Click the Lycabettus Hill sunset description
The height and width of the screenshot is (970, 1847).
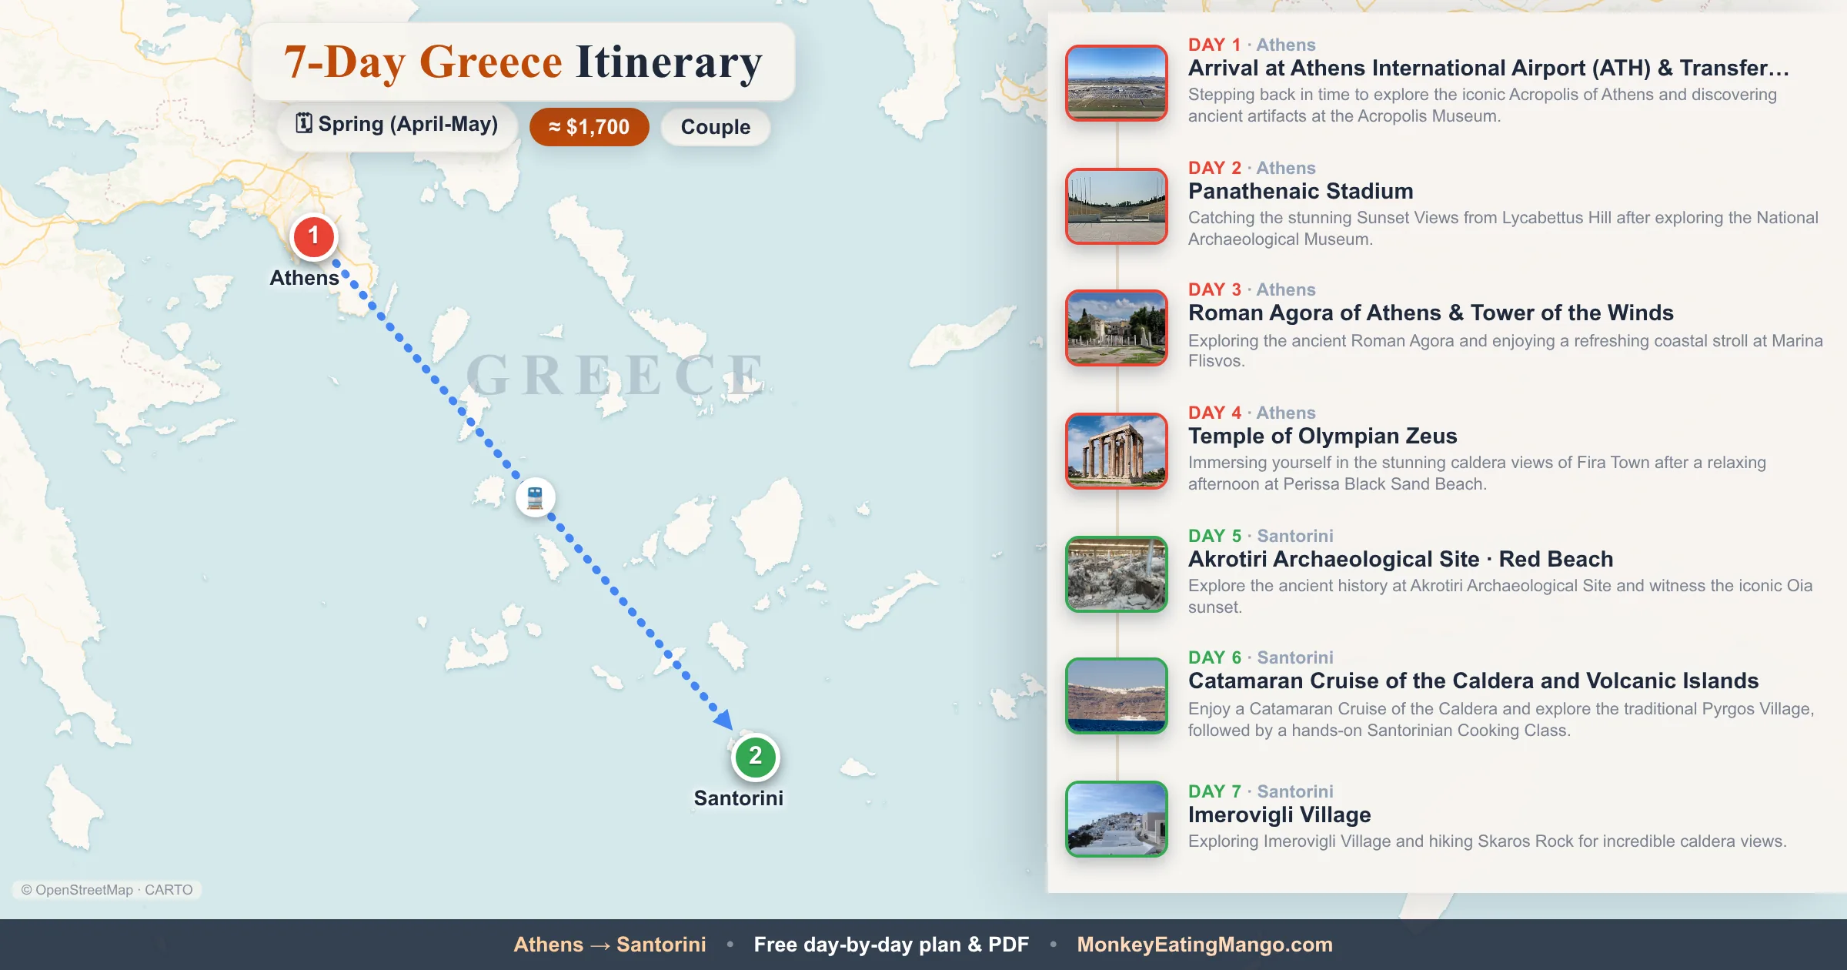[1503, 229]
